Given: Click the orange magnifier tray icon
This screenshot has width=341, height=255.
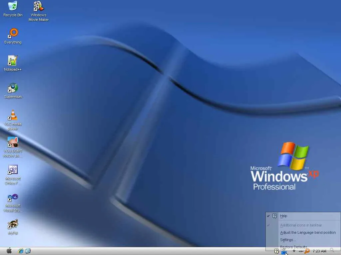Looking at the screenshot, I should point(307,251).
